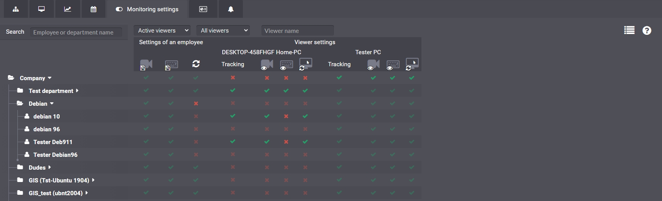Image resolution: width=662 pixels, height=201 pixels.
Task: Click the DESKTOP-458FHGF Home-PC viewer header
Action: point(261,52)
